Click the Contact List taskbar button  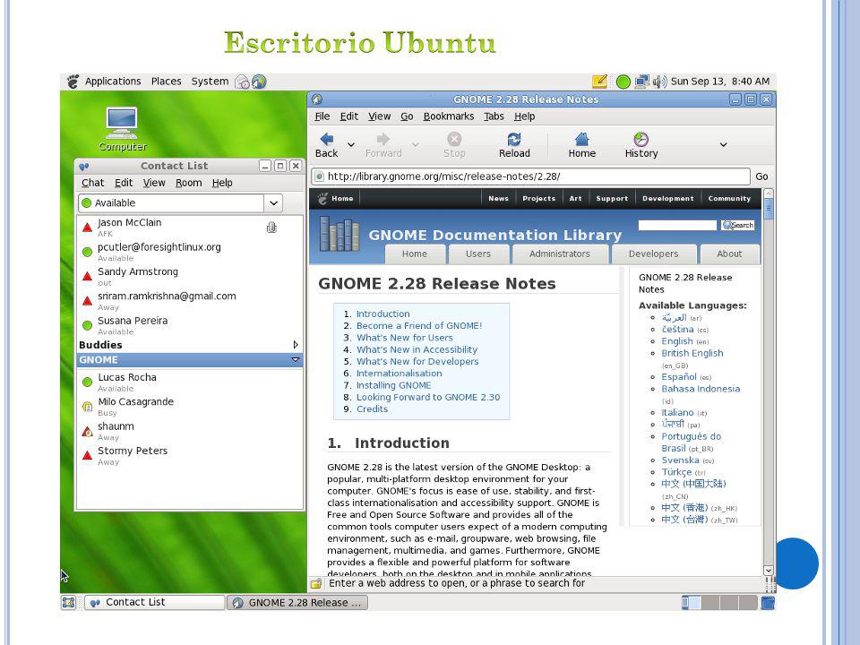[x=154, y=602]
